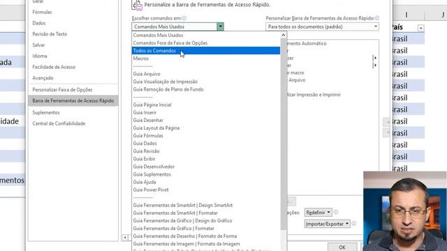Image resolution: width=447 pixels, height=251 pixels.
Task: Confirm dialog with OK button
Action: pos(342,247)
